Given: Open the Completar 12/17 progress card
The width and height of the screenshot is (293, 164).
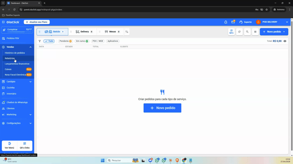Looking at the screenshot, I should [x=17, y=30].
